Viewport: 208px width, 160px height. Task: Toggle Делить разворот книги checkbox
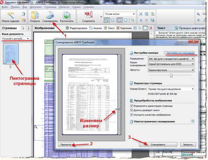click(131, 110)
